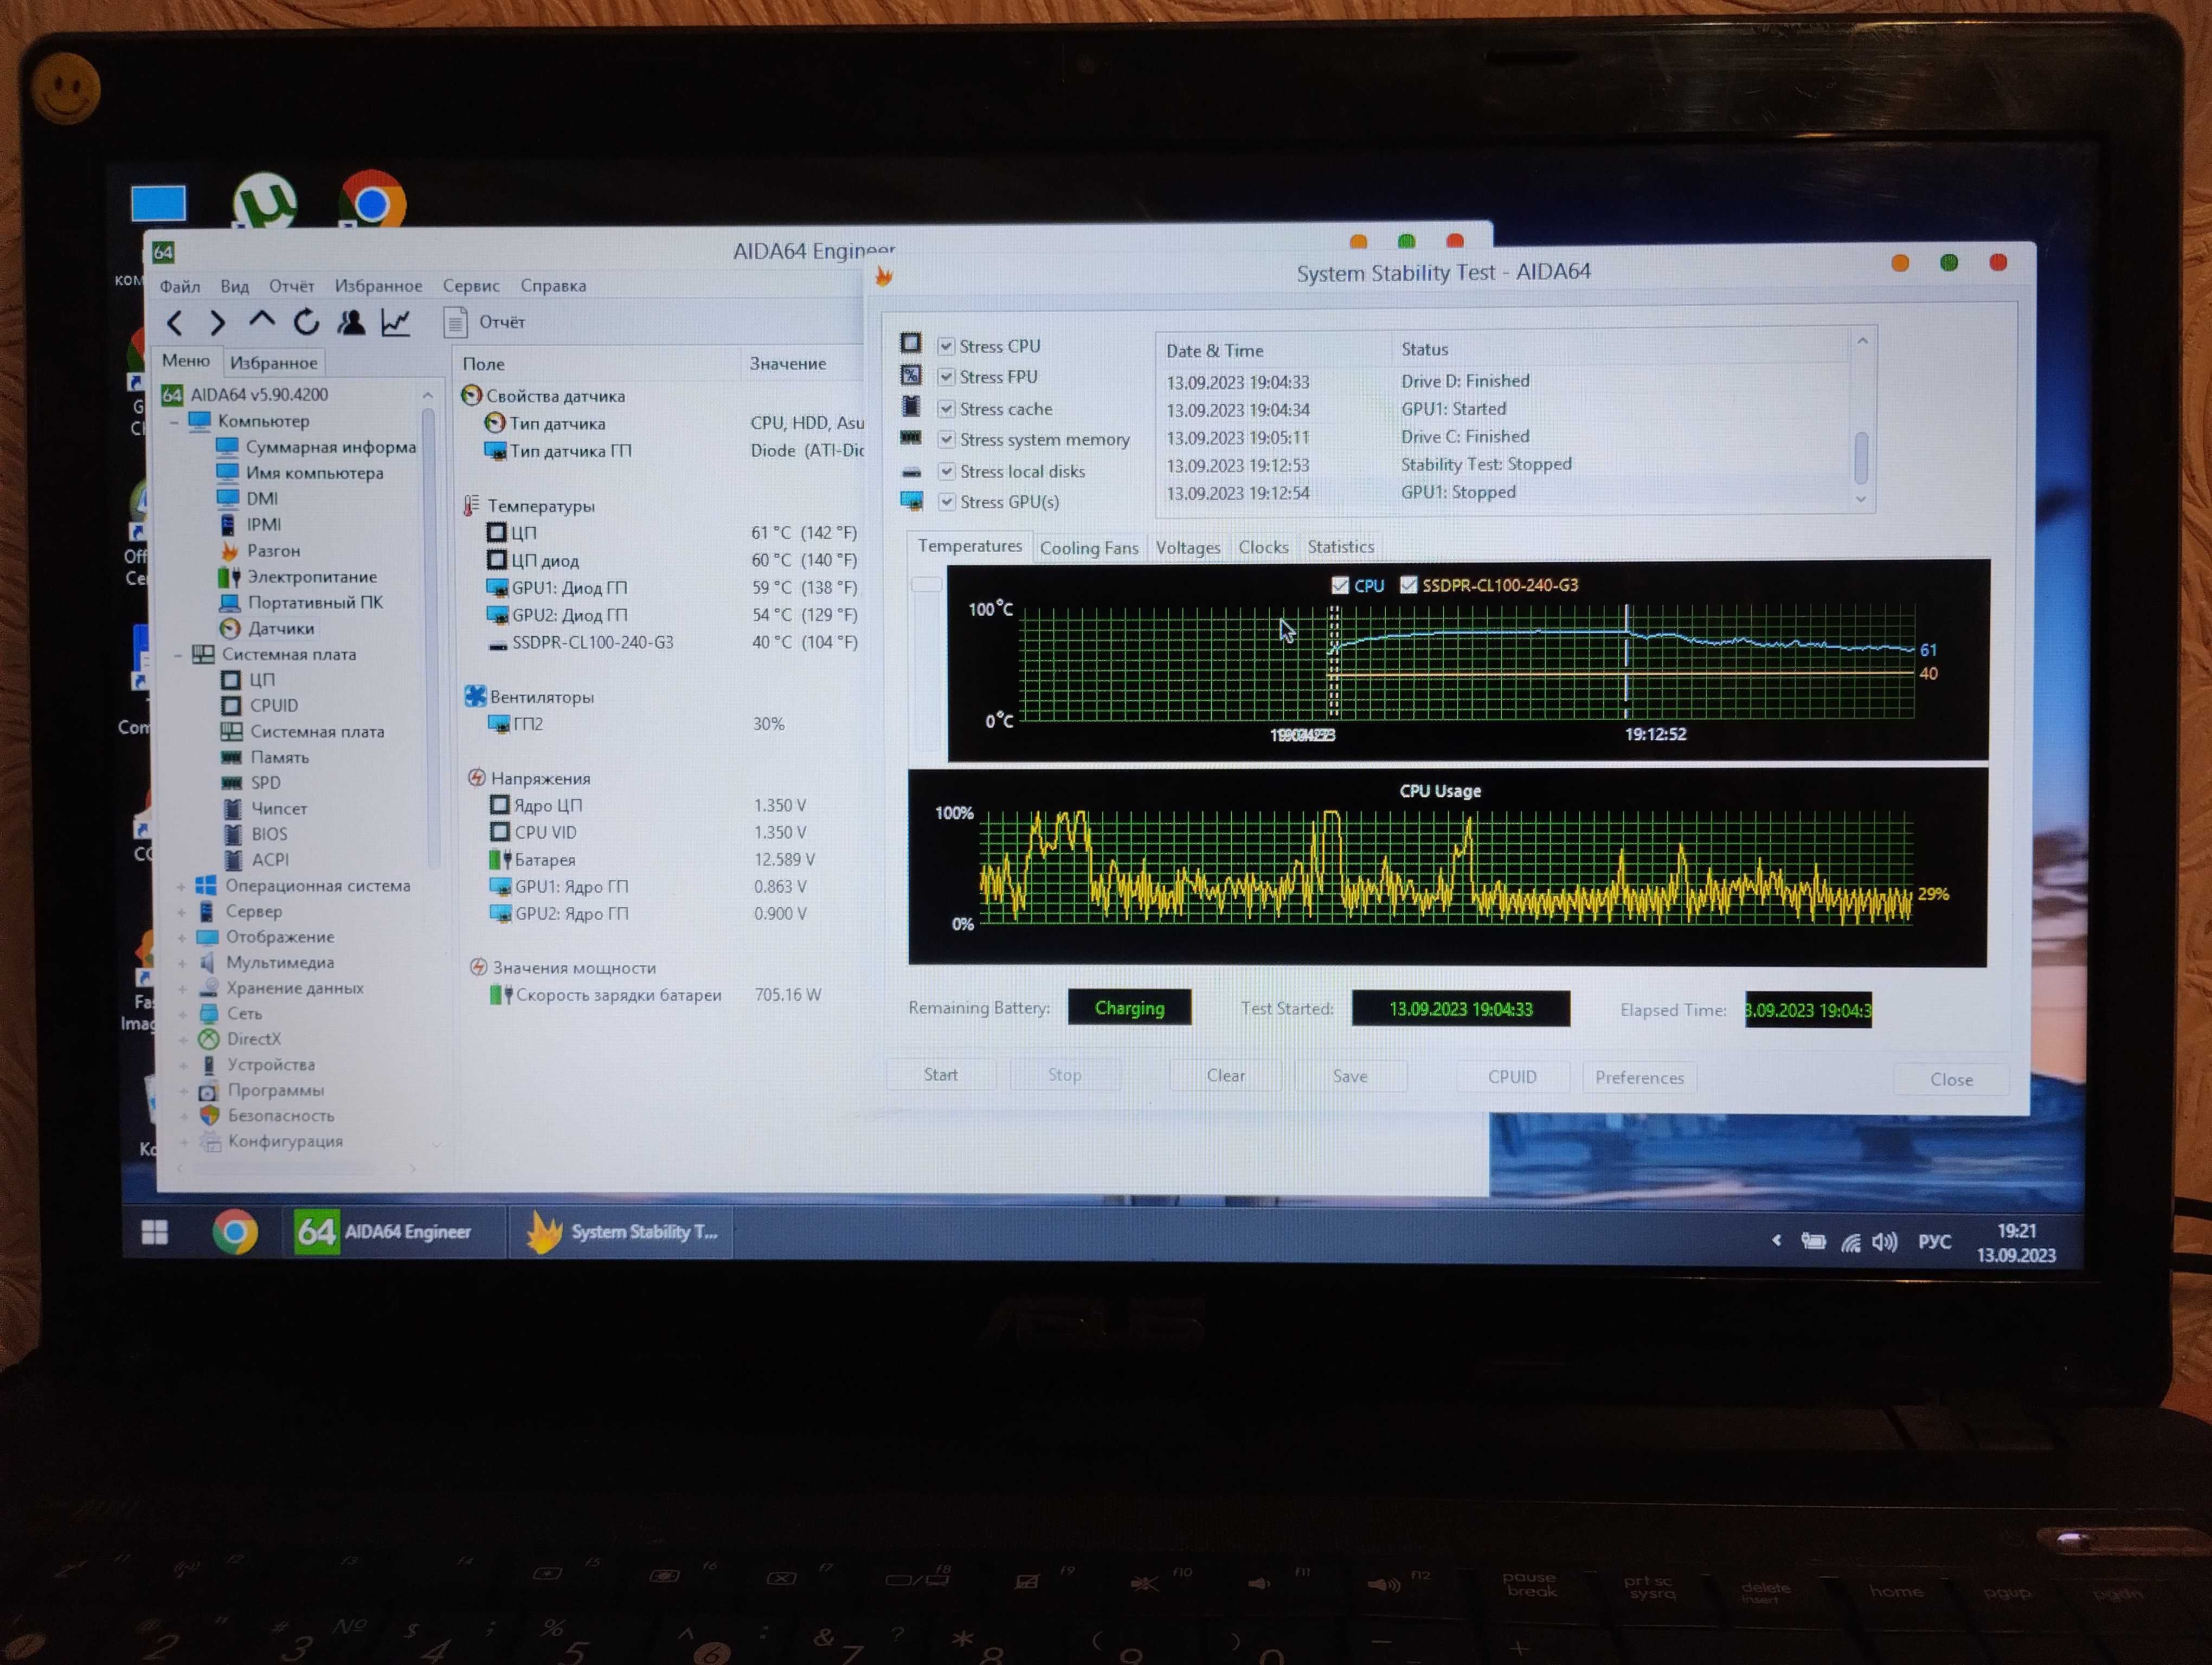2212x1665 pixels.
Task: Click the CPUID button
Action: 1512,1076
